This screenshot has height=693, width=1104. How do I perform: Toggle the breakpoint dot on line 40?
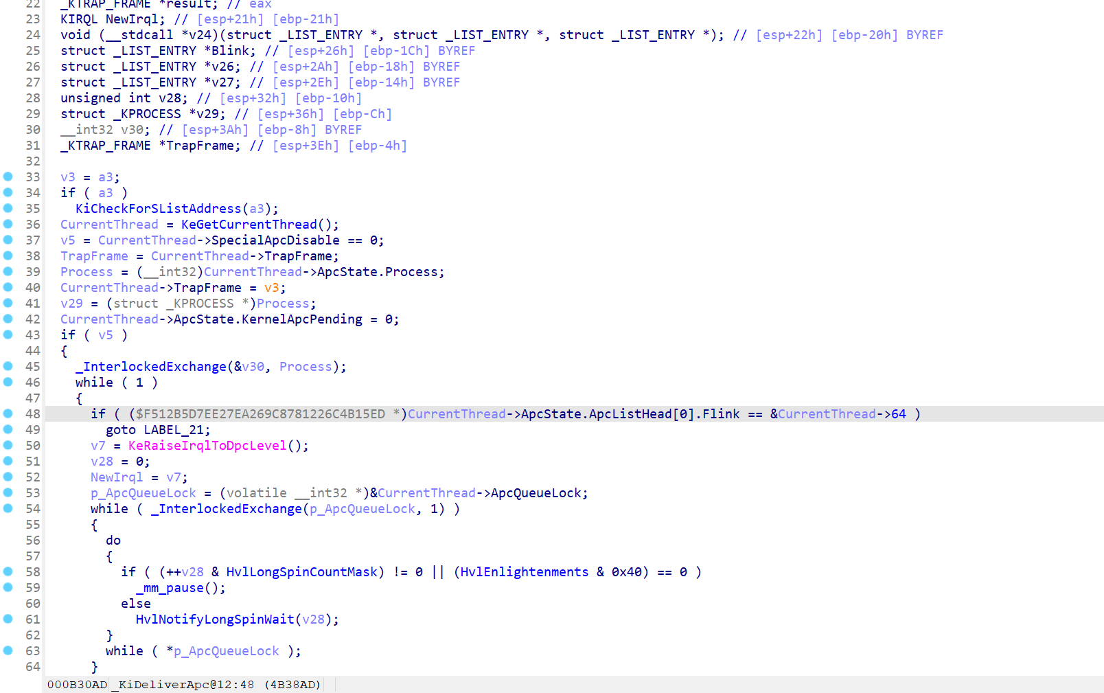pyautogui.click(x=8, y=287)
